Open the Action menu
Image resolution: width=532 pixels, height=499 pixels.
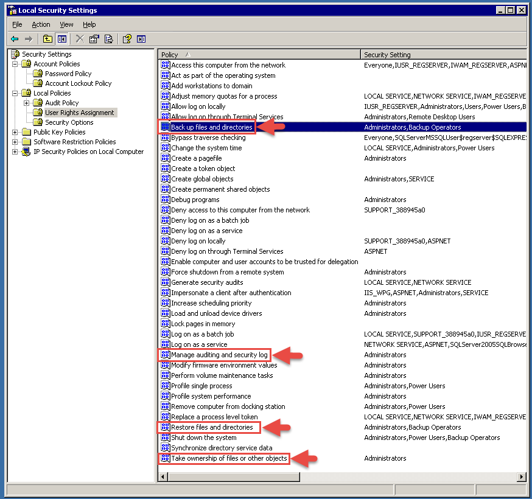coord(41,24)
